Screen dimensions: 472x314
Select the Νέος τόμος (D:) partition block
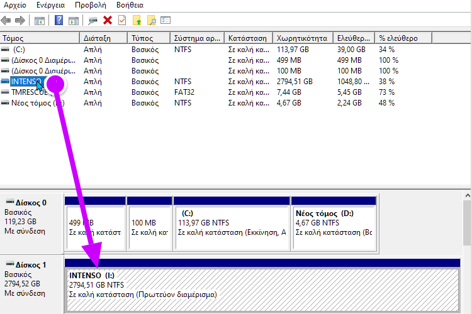pyautogui.click(x=334, y=223)
